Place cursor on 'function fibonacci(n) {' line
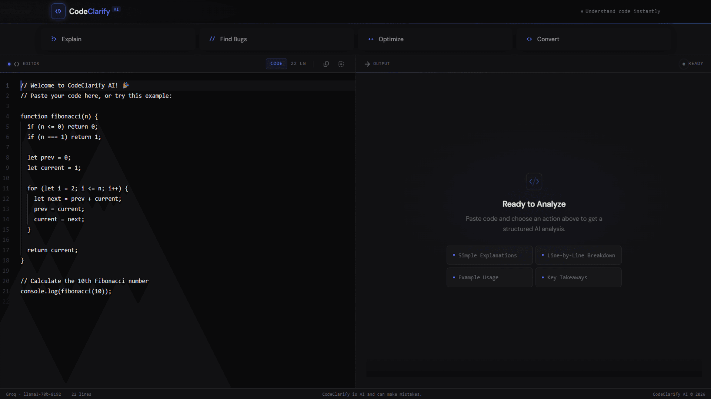 [59, 116]
